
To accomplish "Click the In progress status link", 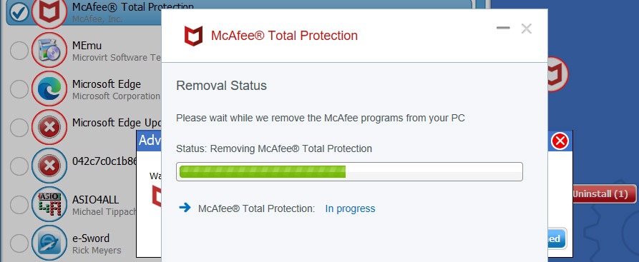I will pos(350,208).
